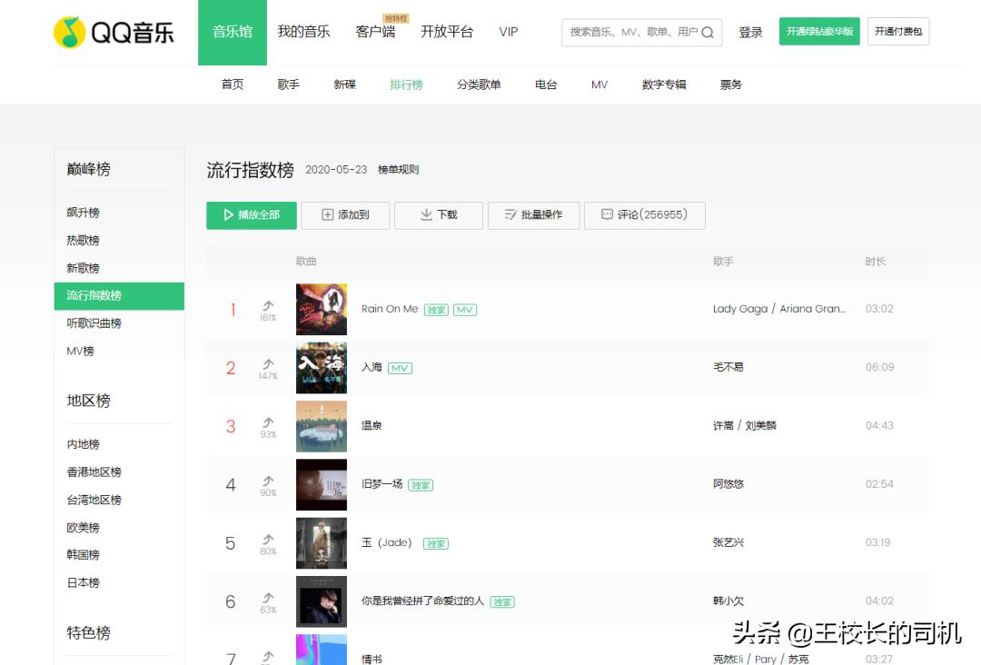The height and width of the screenshot is (665, 981).
Task: Click the search magnifier icon
Action: coord(708,32)
